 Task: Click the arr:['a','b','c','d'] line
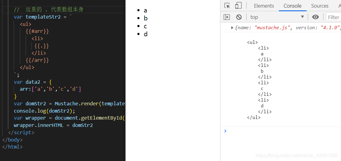50,89
